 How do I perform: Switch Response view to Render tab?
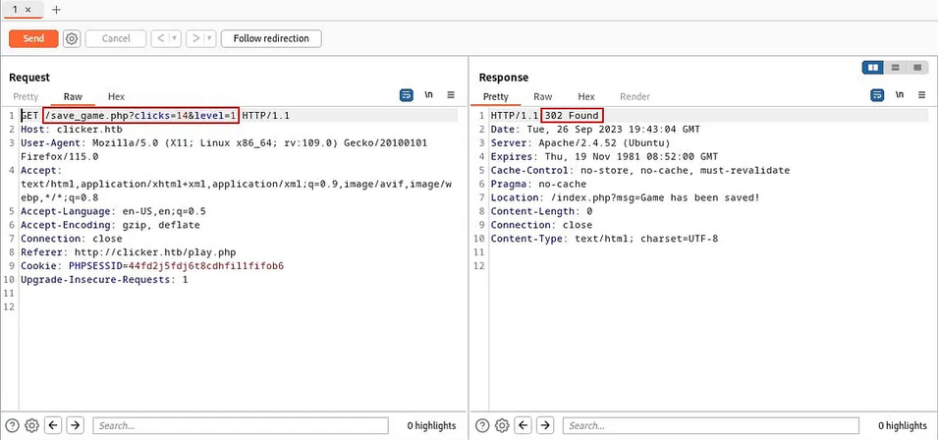pyautogui.click(x=635, y=96)
